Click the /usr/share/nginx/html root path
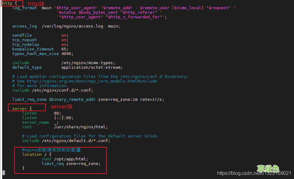 pyautogui.click(x=80, y=127)
